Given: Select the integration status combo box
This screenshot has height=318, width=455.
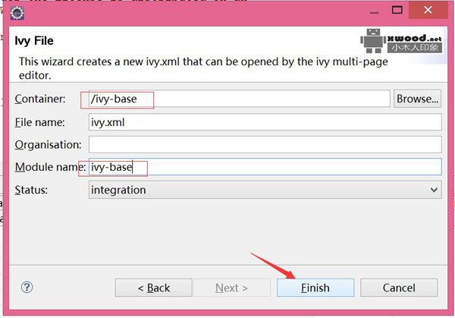Looking at the screenshot, I should point(258,190).
